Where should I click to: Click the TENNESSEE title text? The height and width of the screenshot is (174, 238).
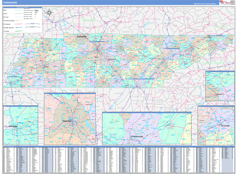pyautogui.click(x=10, y=3)
